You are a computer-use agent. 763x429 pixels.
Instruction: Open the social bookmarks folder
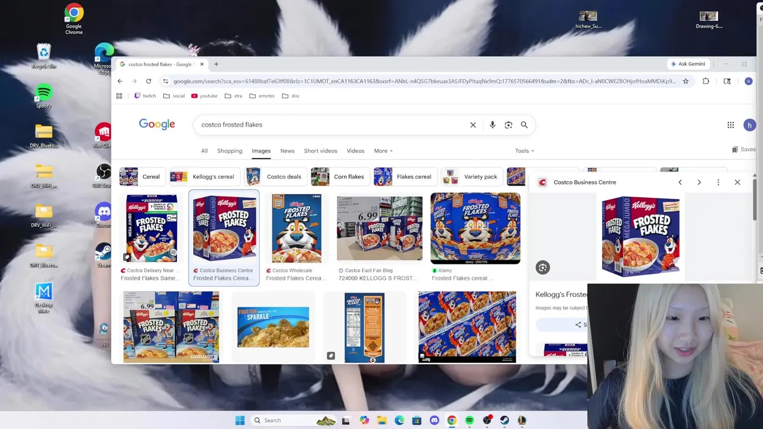pyautogui.click(x=174, y=96)
